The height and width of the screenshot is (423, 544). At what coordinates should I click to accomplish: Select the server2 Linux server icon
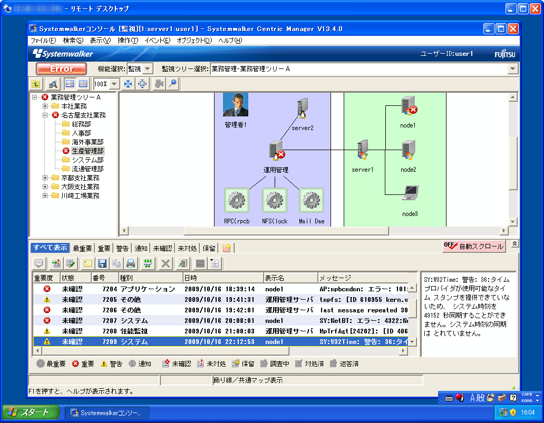303,109
